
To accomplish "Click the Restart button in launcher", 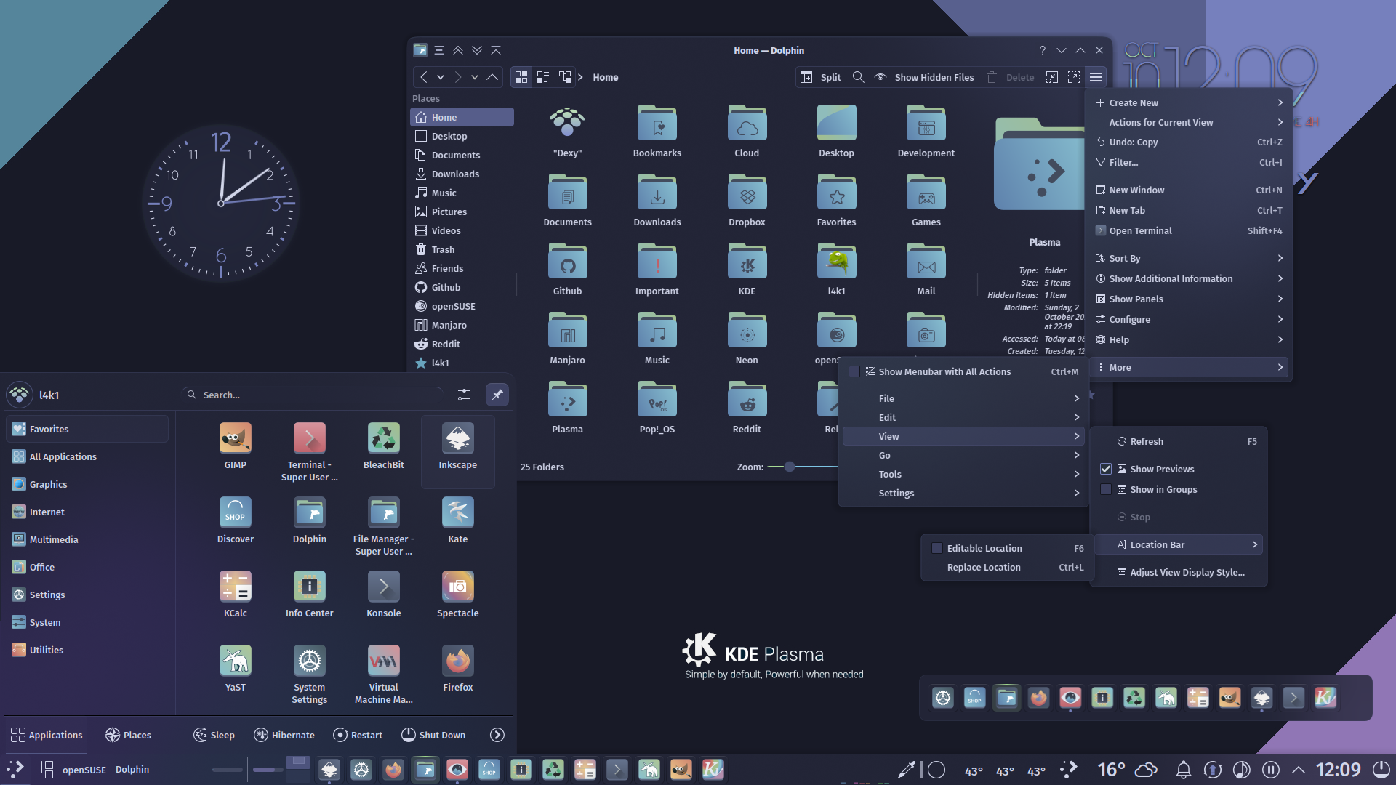I will pos(358,735).
